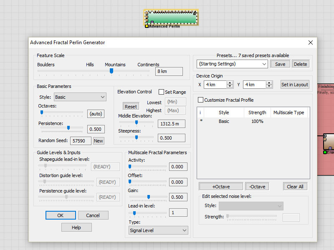This screenshot has width=334, height=250.
Task: Click the Save preset button
Action: click(x=280, y=64)
